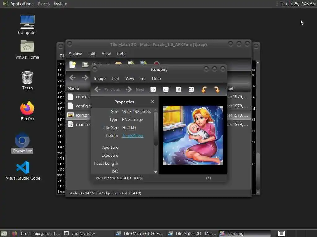Screen dimensions: 317x237
Task: Open the System menu
Action: (60, 4)
